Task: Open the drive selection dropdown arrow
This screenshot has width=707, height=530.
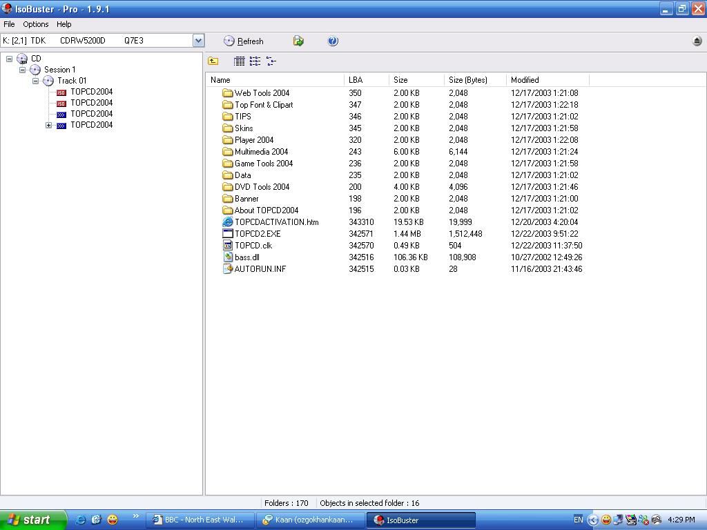Action: (198, 41)
